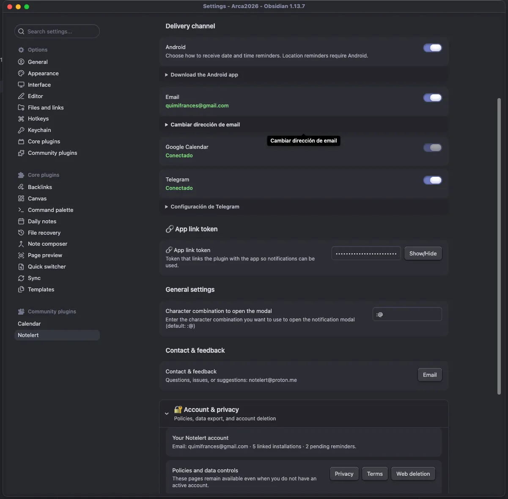Collapse the Account & privacy chevron
508x499 pixels.
pyautogui.click(x=167, y=414)
